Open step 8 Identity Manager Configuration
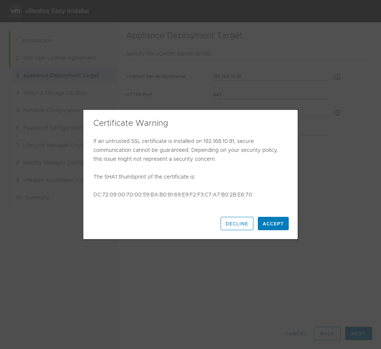The height and width of the screenshot is (349, 381). (x=49, y=163)
